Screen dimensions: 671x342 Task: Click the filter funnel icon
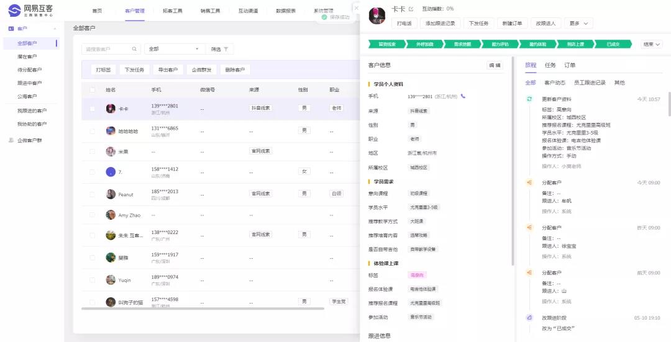(226, 49)
